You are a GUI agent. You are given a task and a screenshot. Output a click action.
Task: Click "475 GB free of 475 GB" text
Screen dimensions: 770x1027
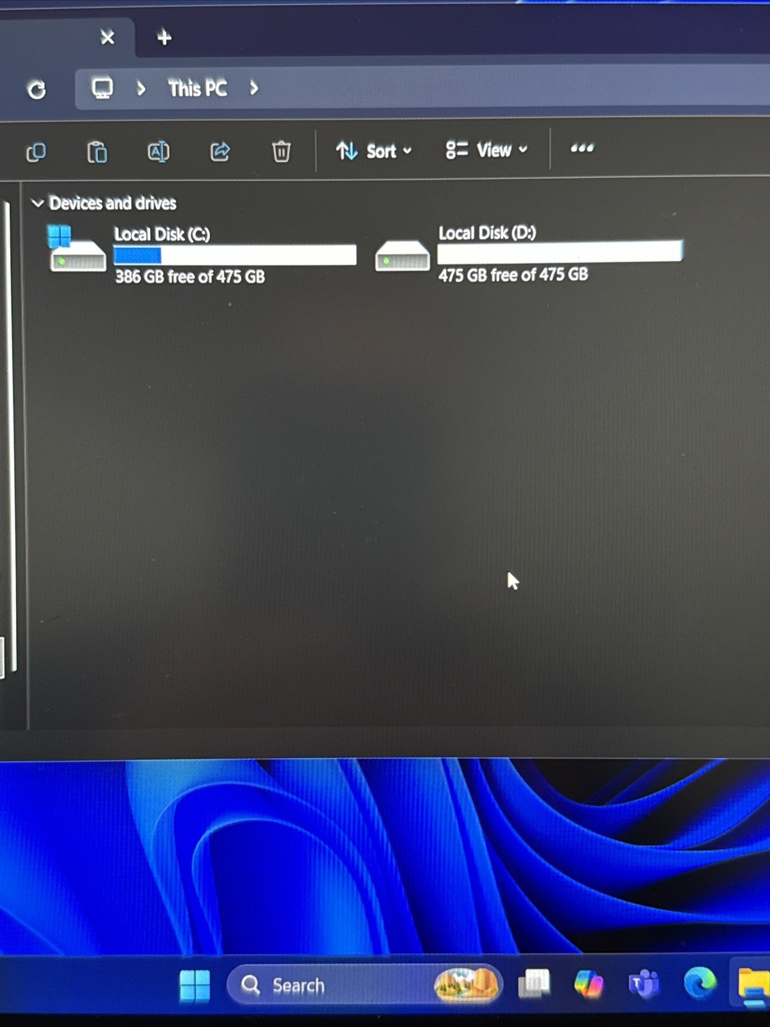point(513,275)
